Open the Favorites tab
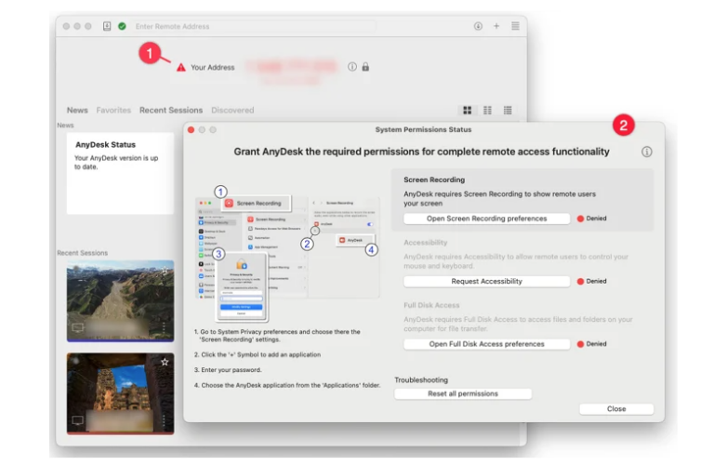The image size is (713, 465). click(x=113, y=110)
